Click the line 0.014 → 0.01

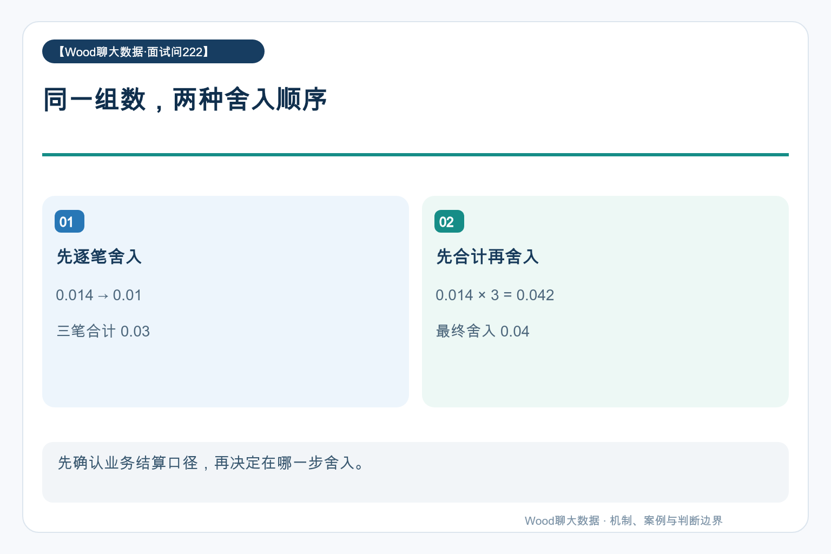click(99, 295)
